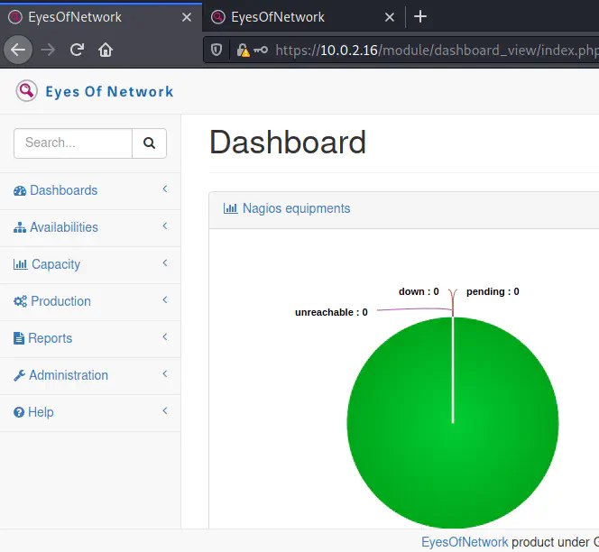Click the magnifier search button

pyautogui.click(x=150, y=143)
